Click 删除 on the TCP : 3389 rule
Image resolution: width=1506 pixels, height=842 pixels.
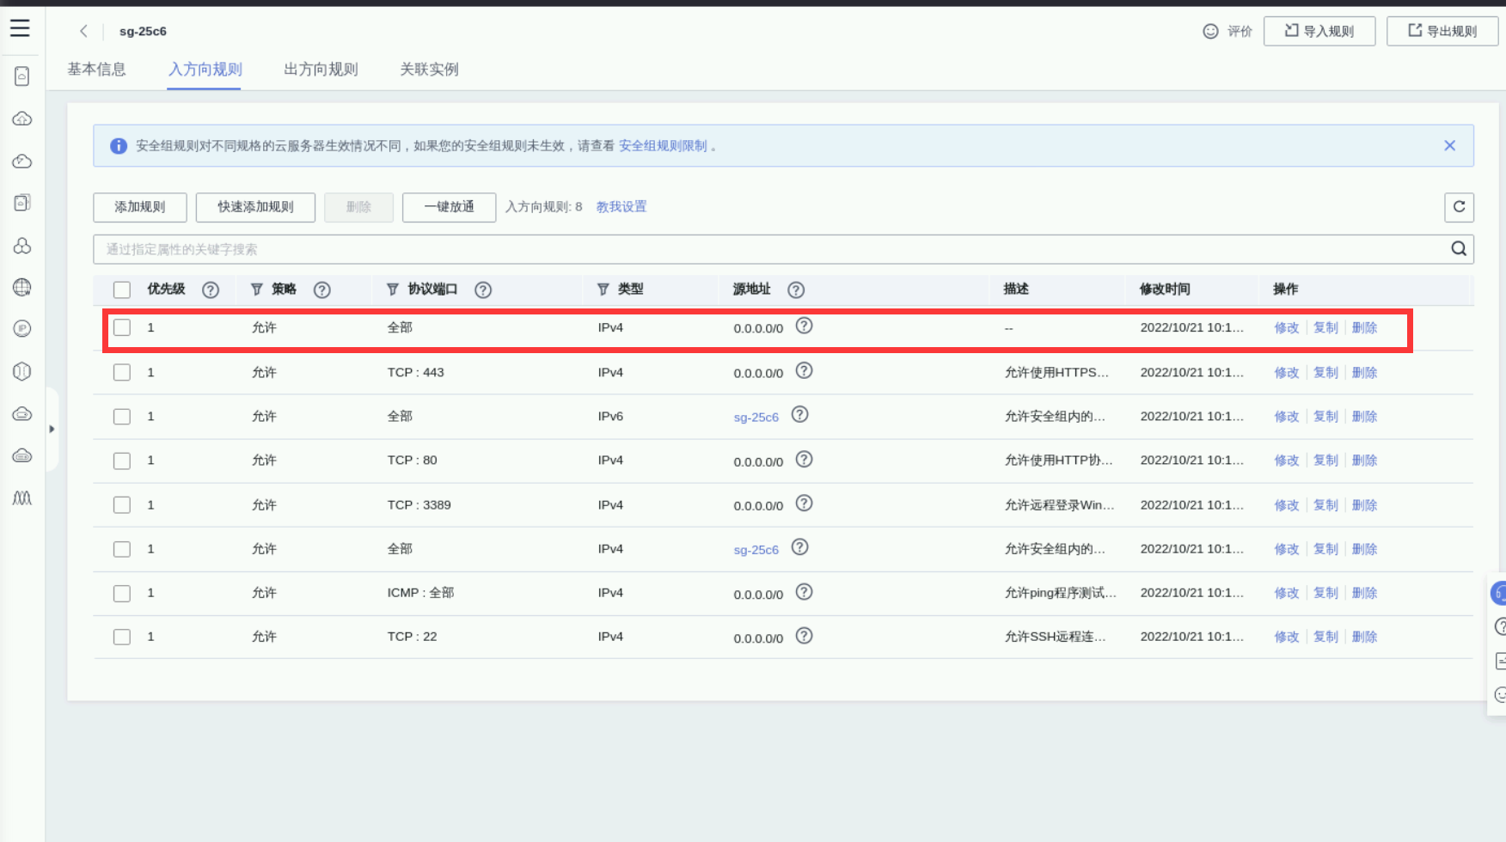pos(1364,505)
